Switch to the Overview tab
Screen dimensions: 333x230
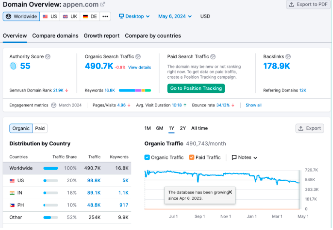coord(15,35)
